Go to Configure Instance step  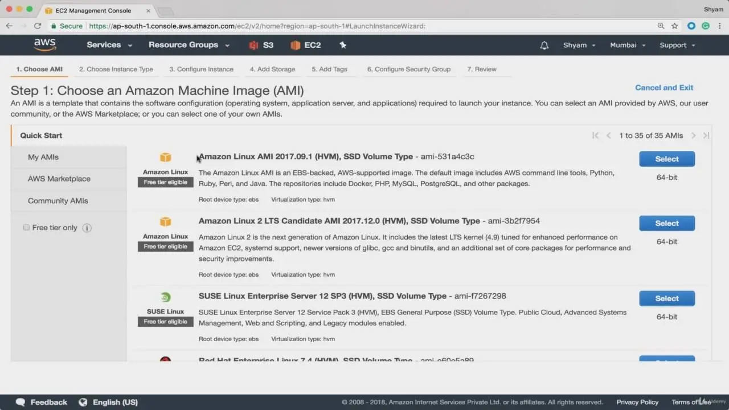[201, 69]
